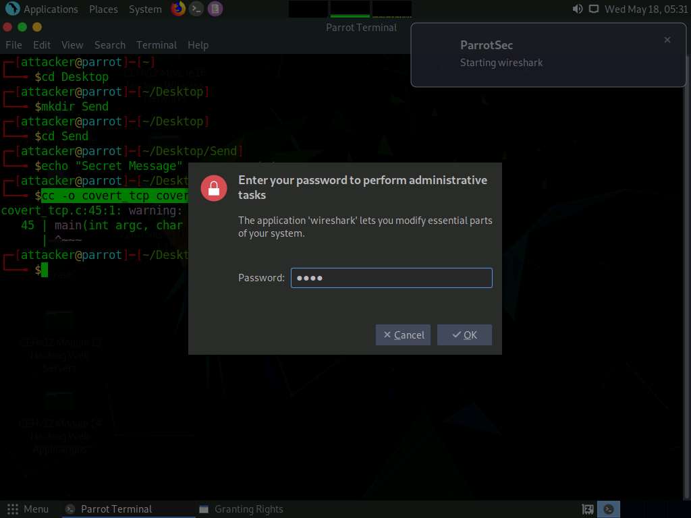Open the bottom-left Menu button

click(28, 509)
